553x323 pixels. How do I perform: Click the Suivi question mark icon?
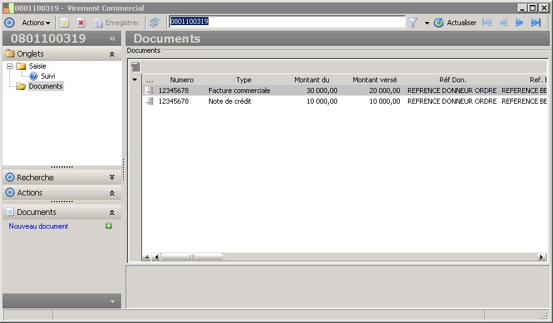click(33, 76)
